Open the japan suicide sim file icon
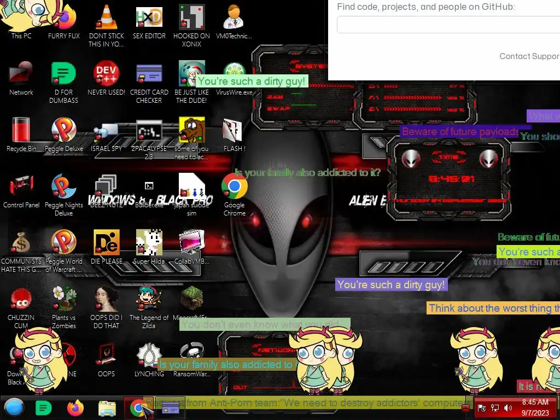 (192, 195)
